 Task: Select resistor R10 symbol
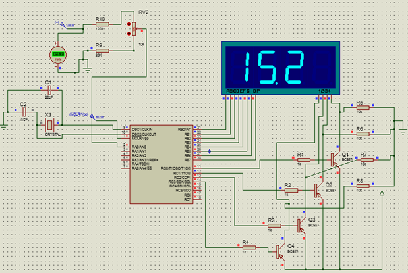tap(102, 24)
